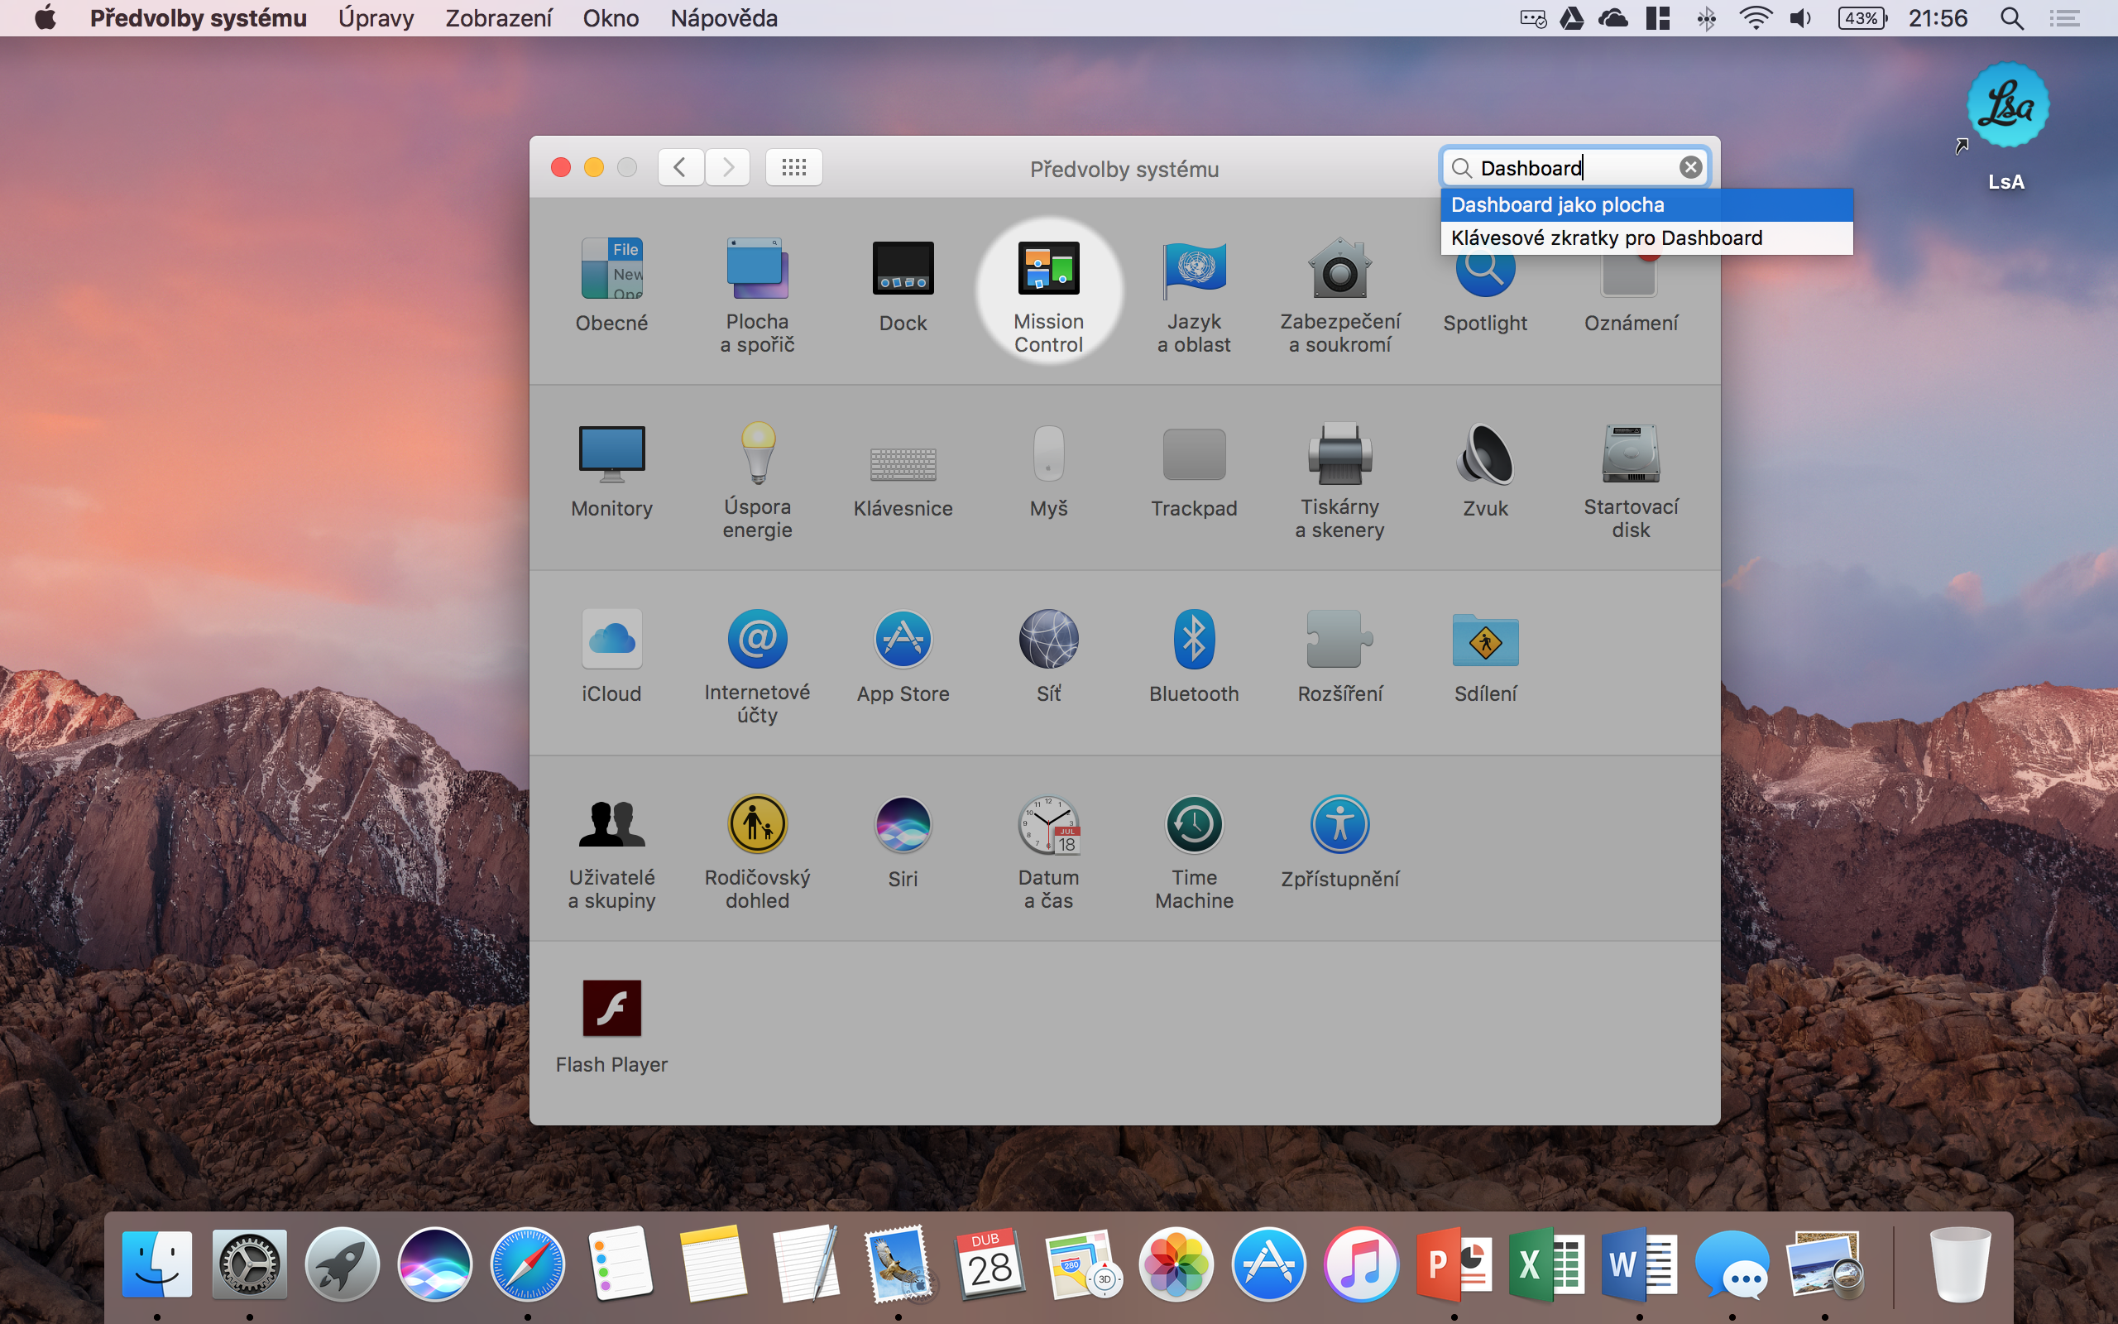
Task: Open the Wi-Fi status menu
Action: pyautogui.click(x=1755, y=18)
